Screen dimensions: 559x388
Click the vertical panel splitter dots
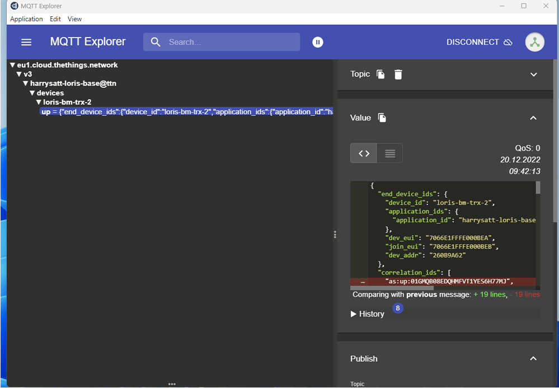pos(335,234)
